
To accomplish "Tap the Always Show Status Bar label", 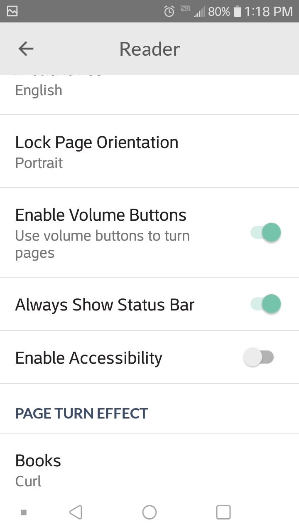I will click(105, 305).
